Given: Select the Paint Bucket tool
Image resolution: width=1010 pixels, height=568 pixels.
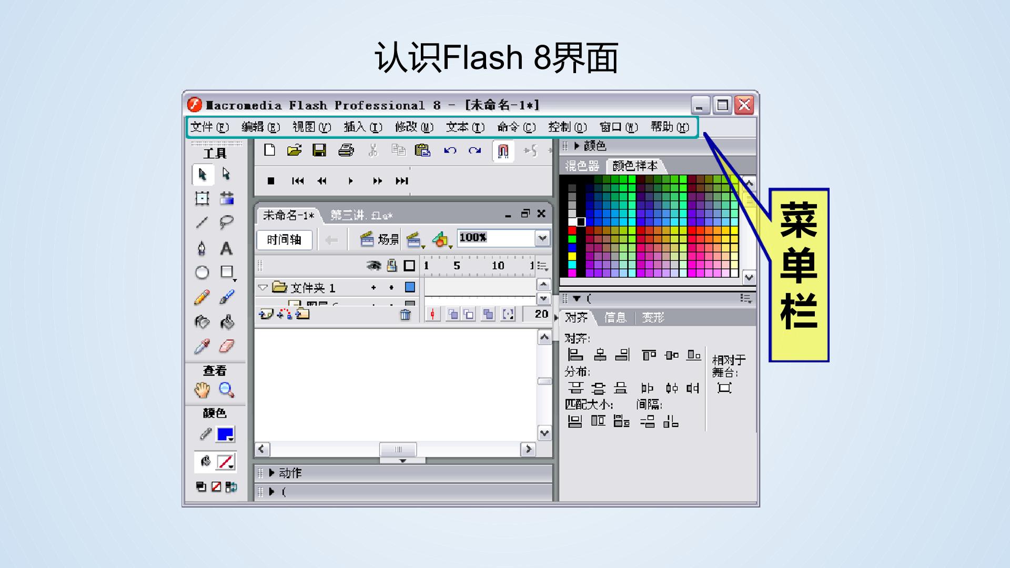Looking at the screenshot, I should click(x=227, y=321).
